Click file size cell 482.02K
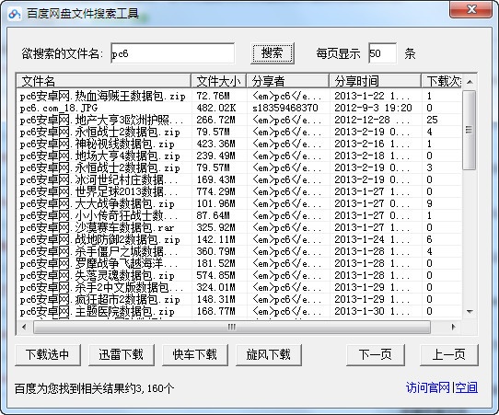 pyautogui.click(x=216, y=109)
